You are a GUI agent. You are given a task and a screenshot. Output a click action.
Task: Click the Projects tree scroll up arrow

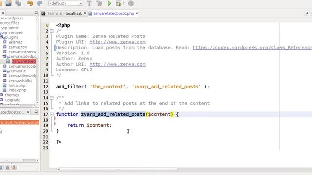[x=37, y=18]
